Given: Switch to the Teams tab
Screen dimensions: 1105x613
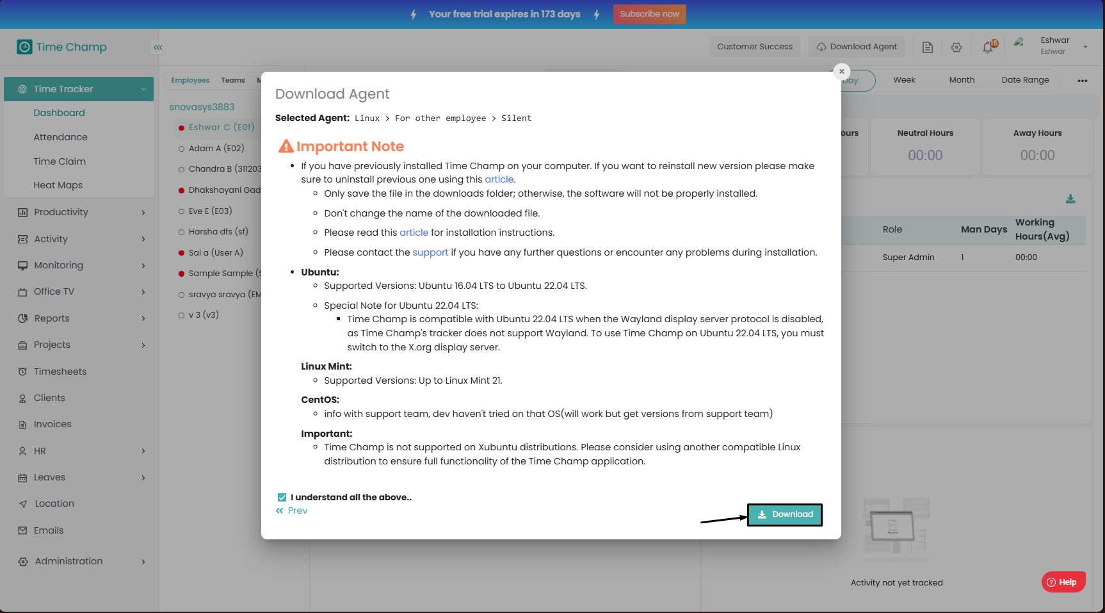Looking at the screenshot, I should pyautogui.click(x=233, y=81).
